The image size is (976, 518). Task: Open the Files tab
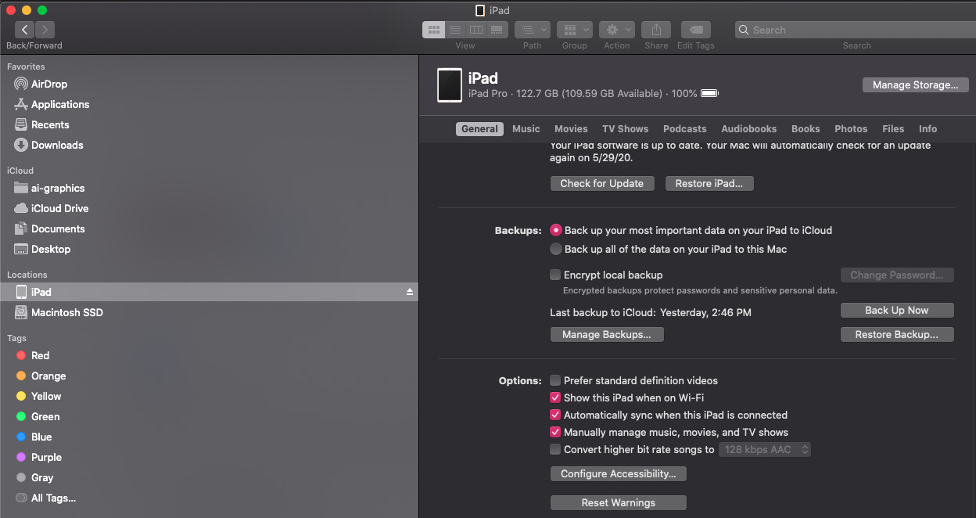(893, 129)
